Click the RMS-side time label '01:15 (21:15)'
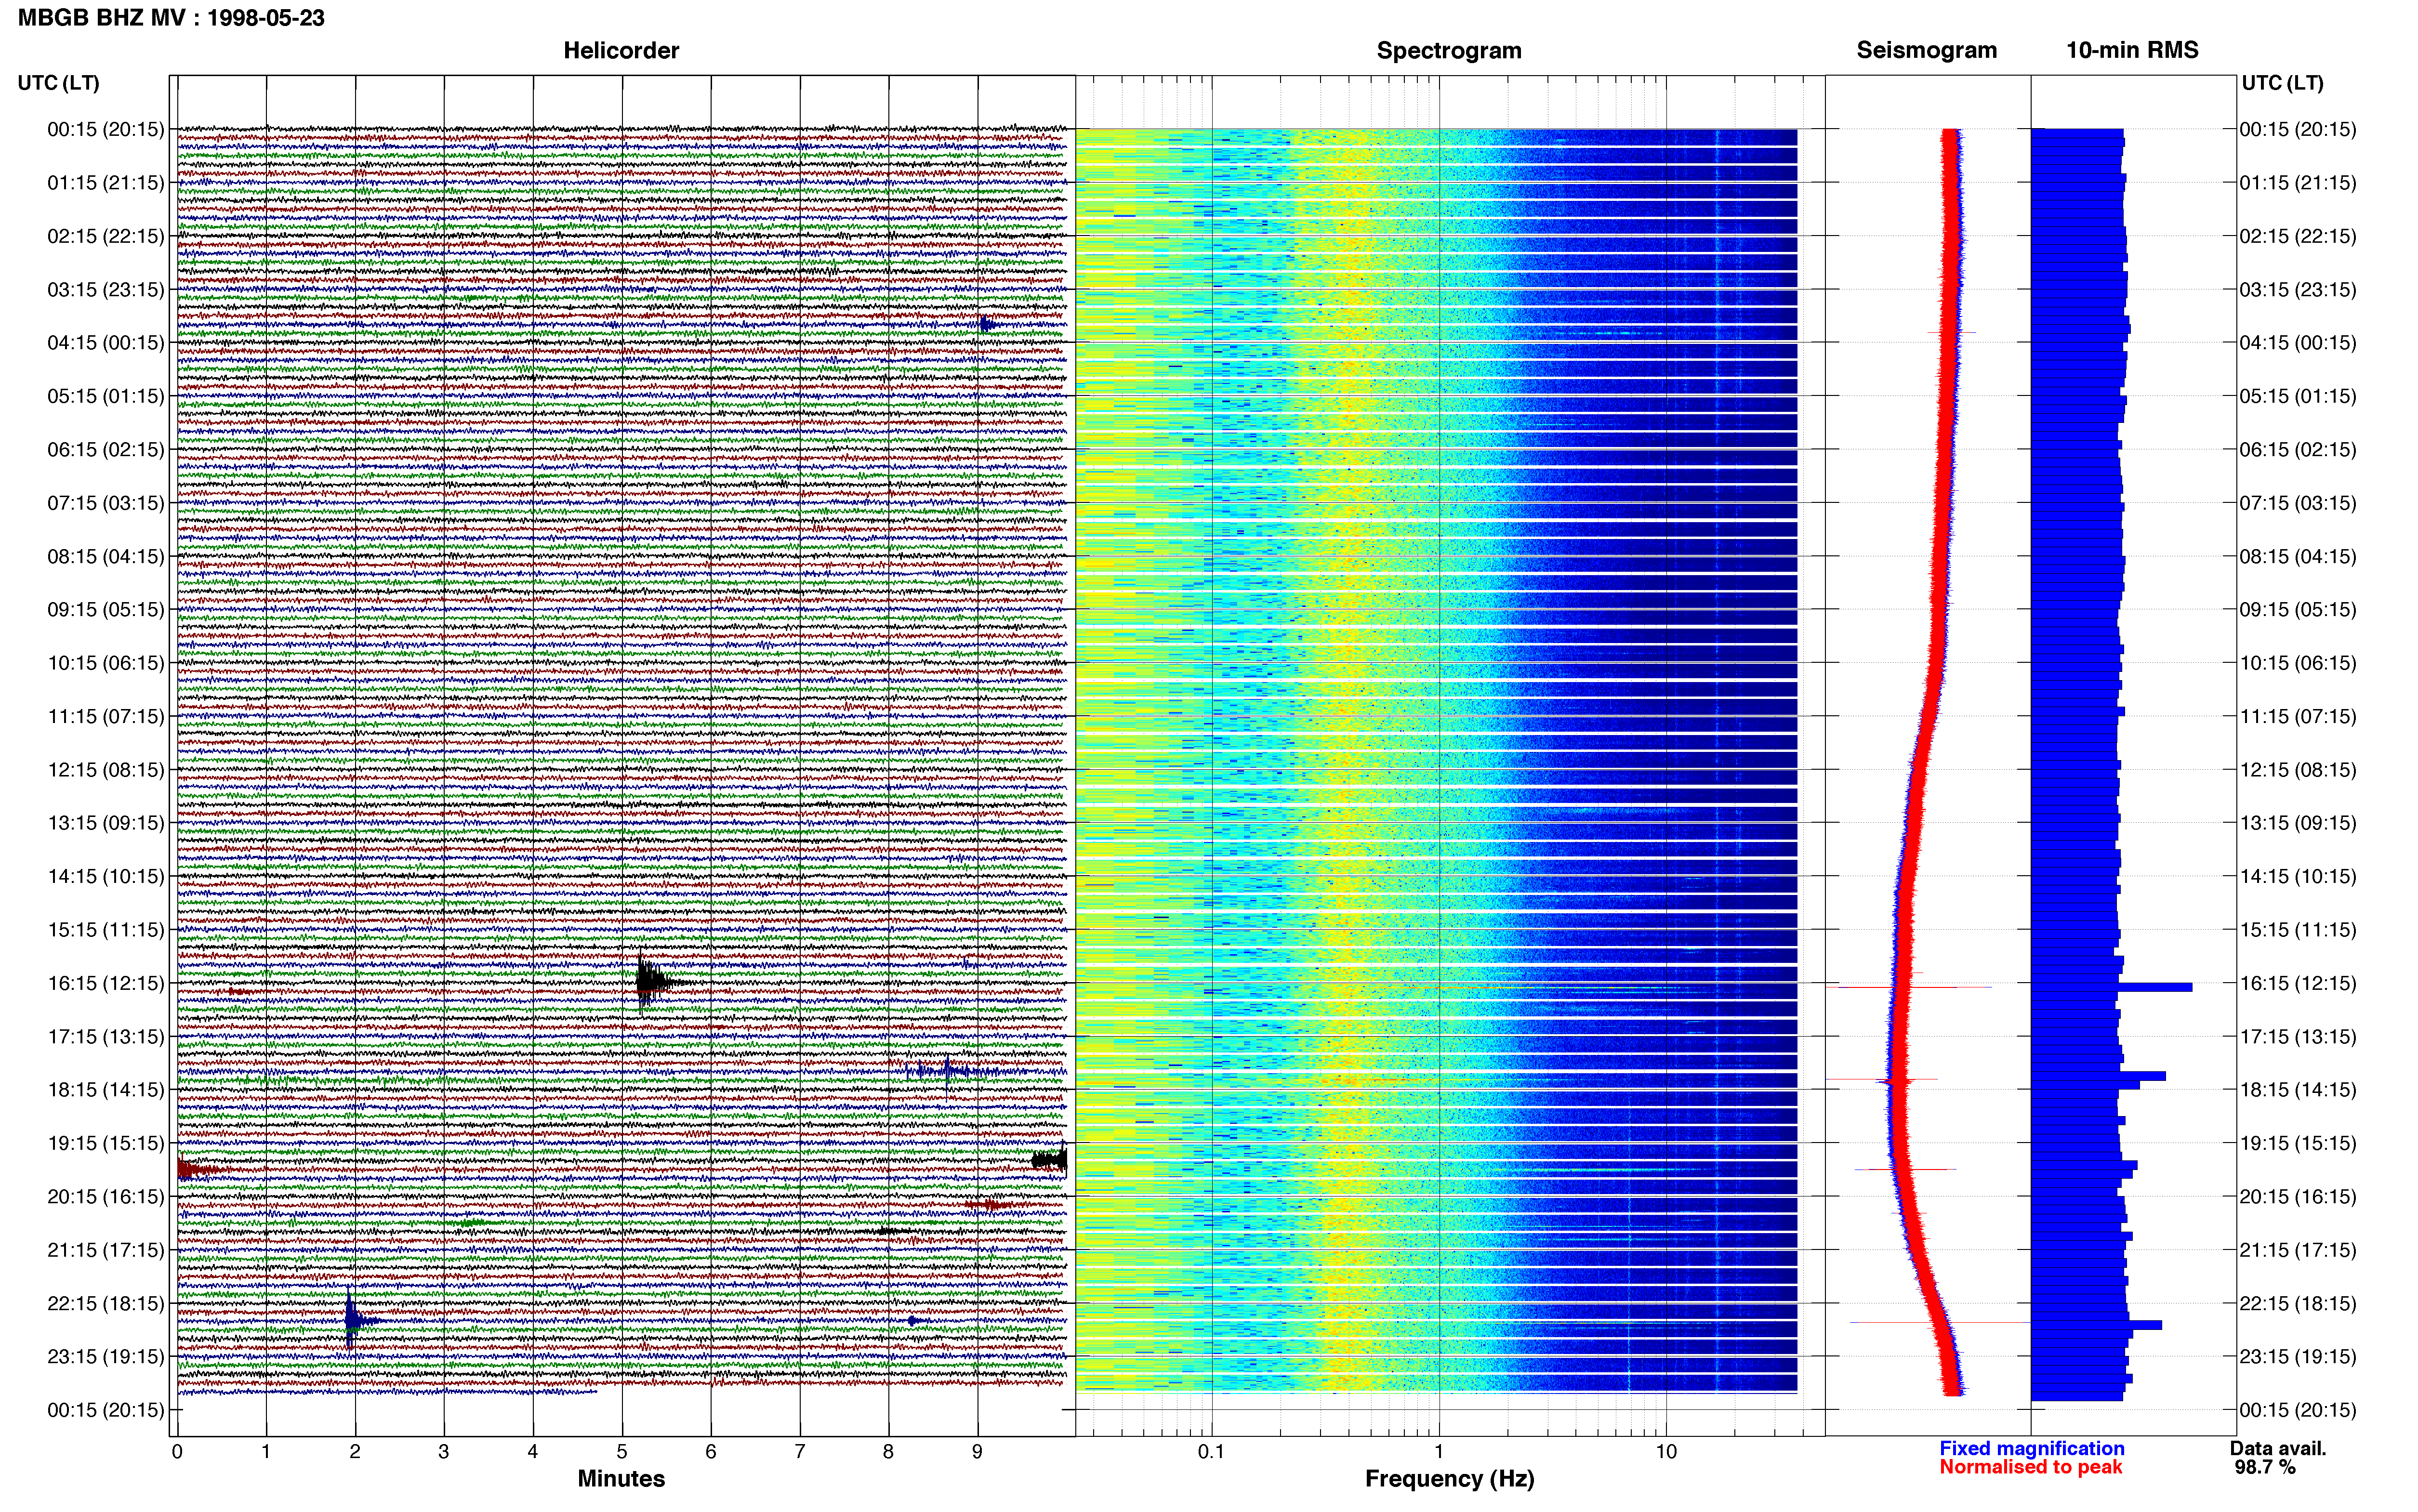The width and height of the screenshot is (2418, 1512). point(2298,183)
